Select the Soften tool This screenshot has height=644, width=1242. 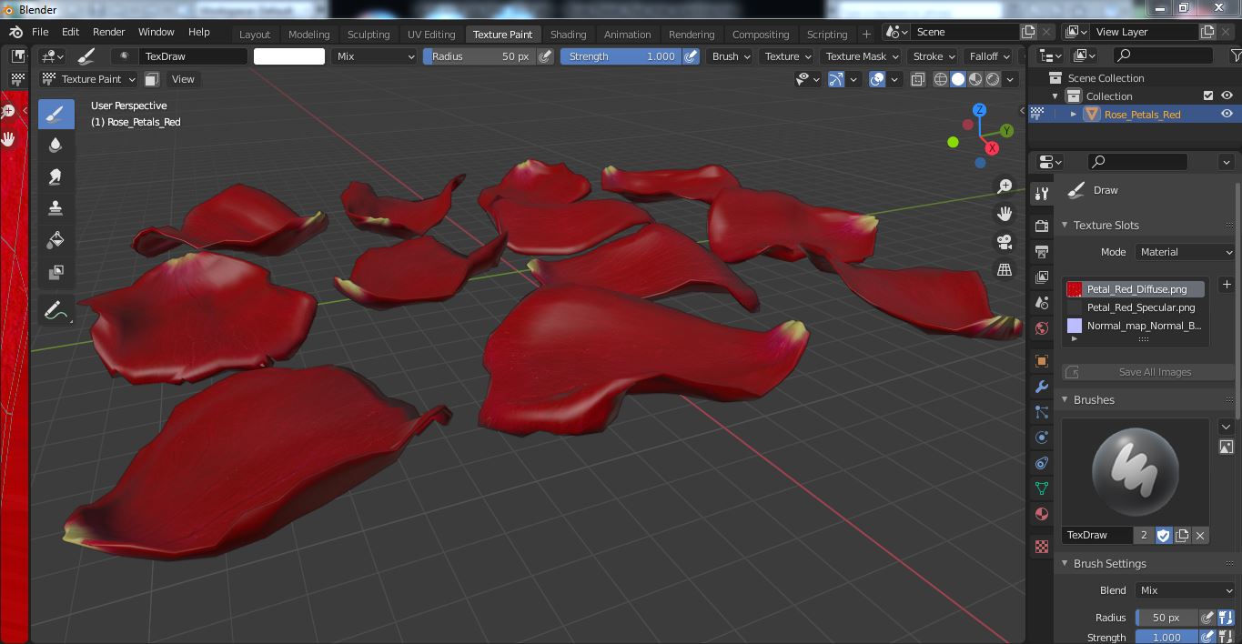coord(56,146)
